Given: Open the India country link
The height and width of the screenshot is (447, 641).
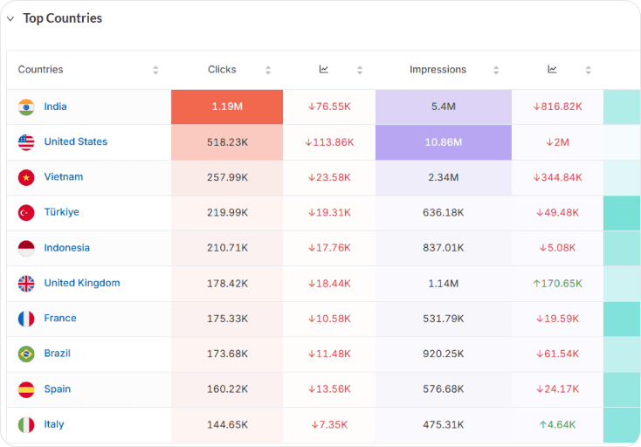Looking at the screenshot, I should (55, 107).
